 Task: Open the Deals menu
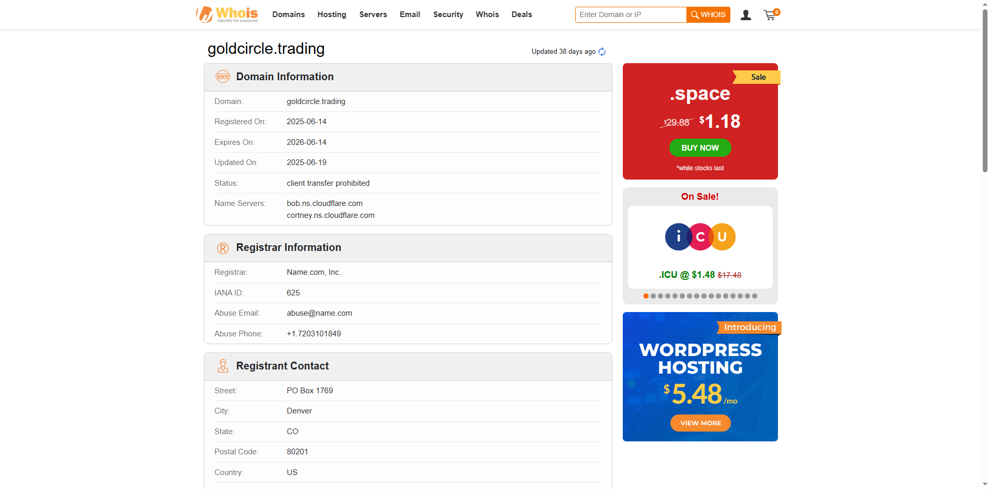(521, 14)
